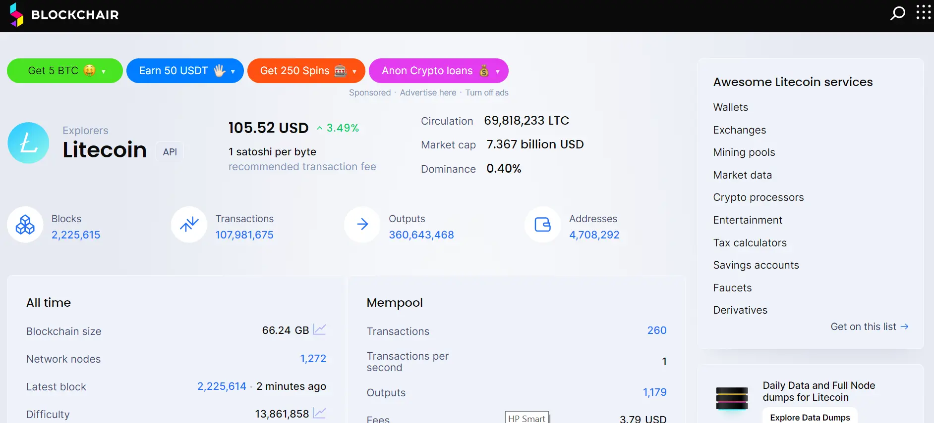Click the price change up-arrow icon
Screen dimensions: 934x423
pyautogui.click(x=320, y=128)
